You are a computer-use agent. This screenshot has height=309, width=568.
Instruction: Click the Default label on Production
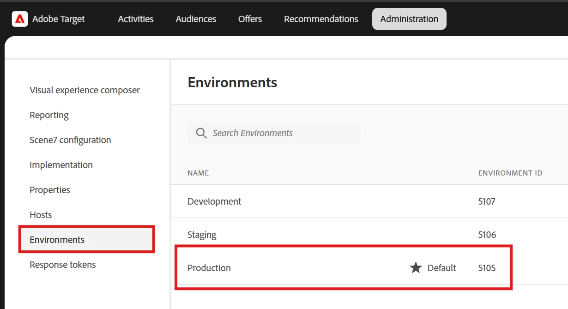(x=441, y=268)
